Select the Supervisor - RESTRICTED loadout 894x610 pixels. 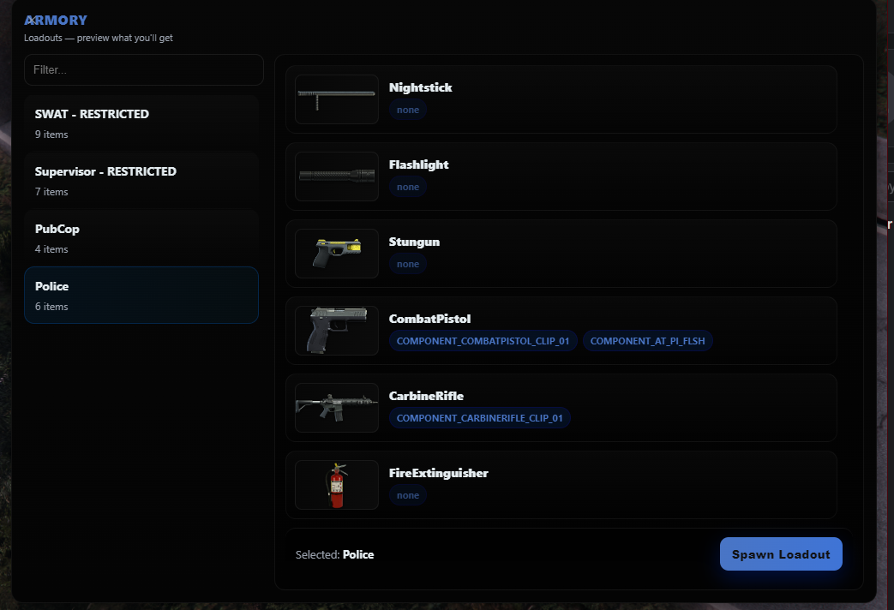(141, 180)
